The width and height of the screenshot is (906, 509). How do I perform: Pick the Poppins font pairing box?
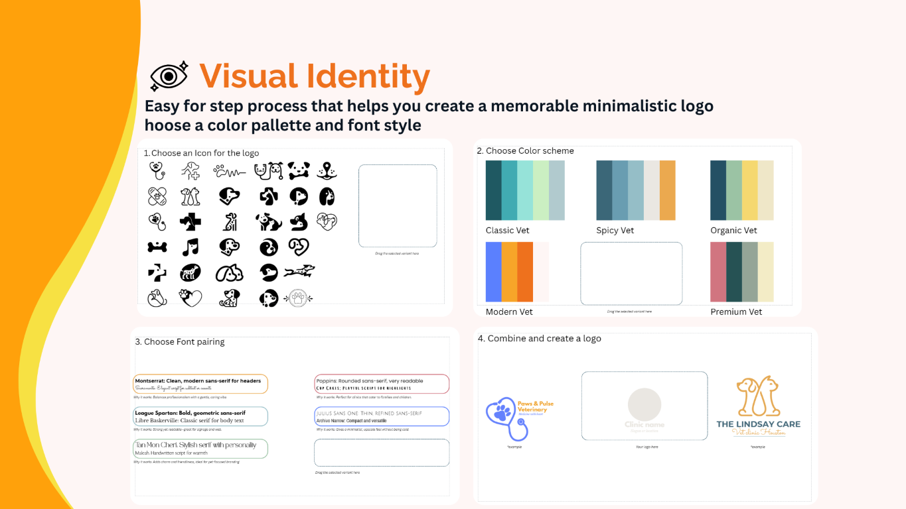[x=382, y=384]
